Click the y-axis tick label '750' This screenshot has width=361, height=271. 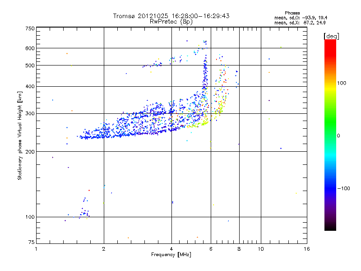[30, 28]
